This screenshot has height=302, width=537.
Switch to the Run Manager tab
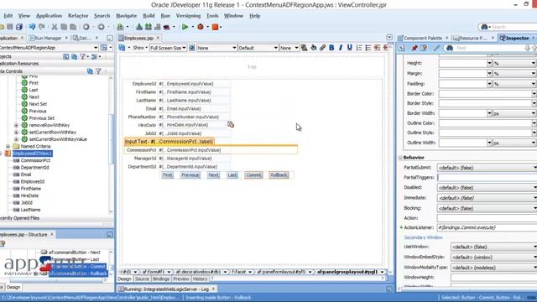47,38
